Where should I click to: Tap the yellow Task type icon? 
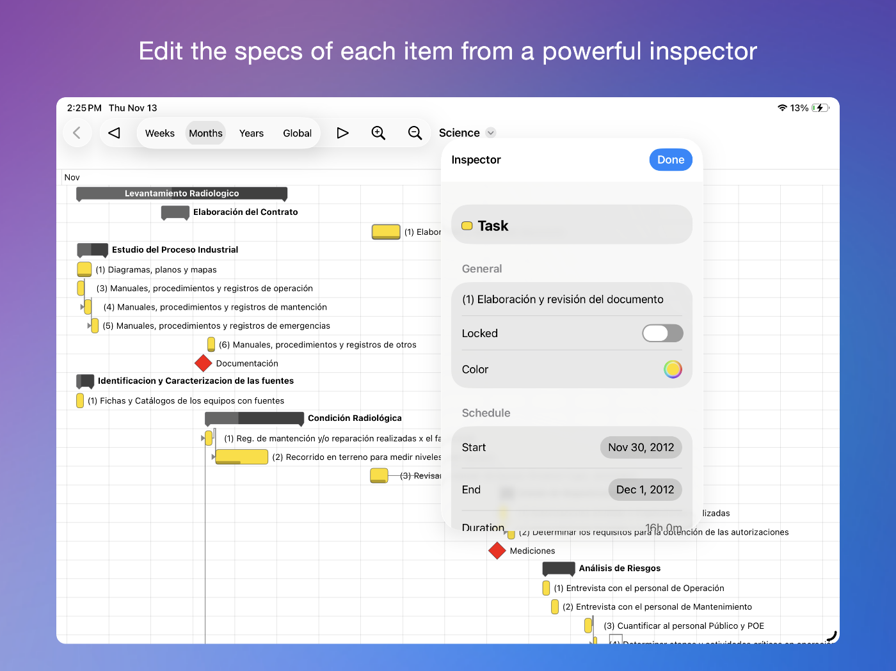[x=467, y=226]
